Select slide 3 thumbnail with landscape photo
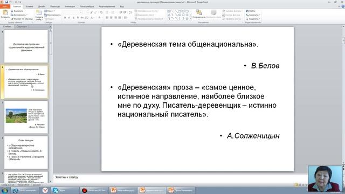This screenshot has height=194, width=345. click(x=26, y=117)
